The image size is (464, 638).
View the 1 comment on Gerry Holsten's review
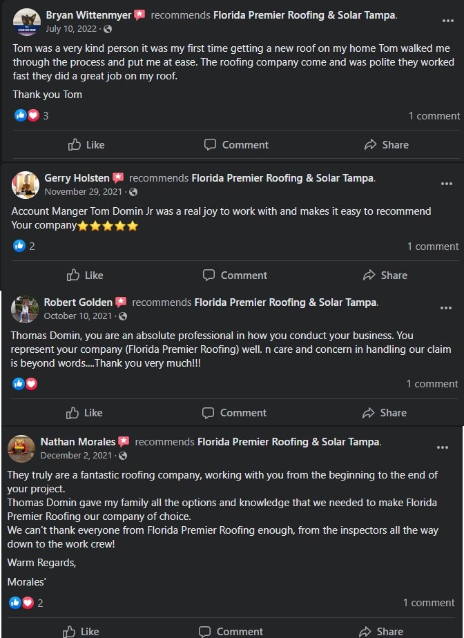(432, 246)
